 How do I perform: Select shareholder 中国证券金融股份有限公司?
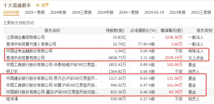click(x=29, y=51)
